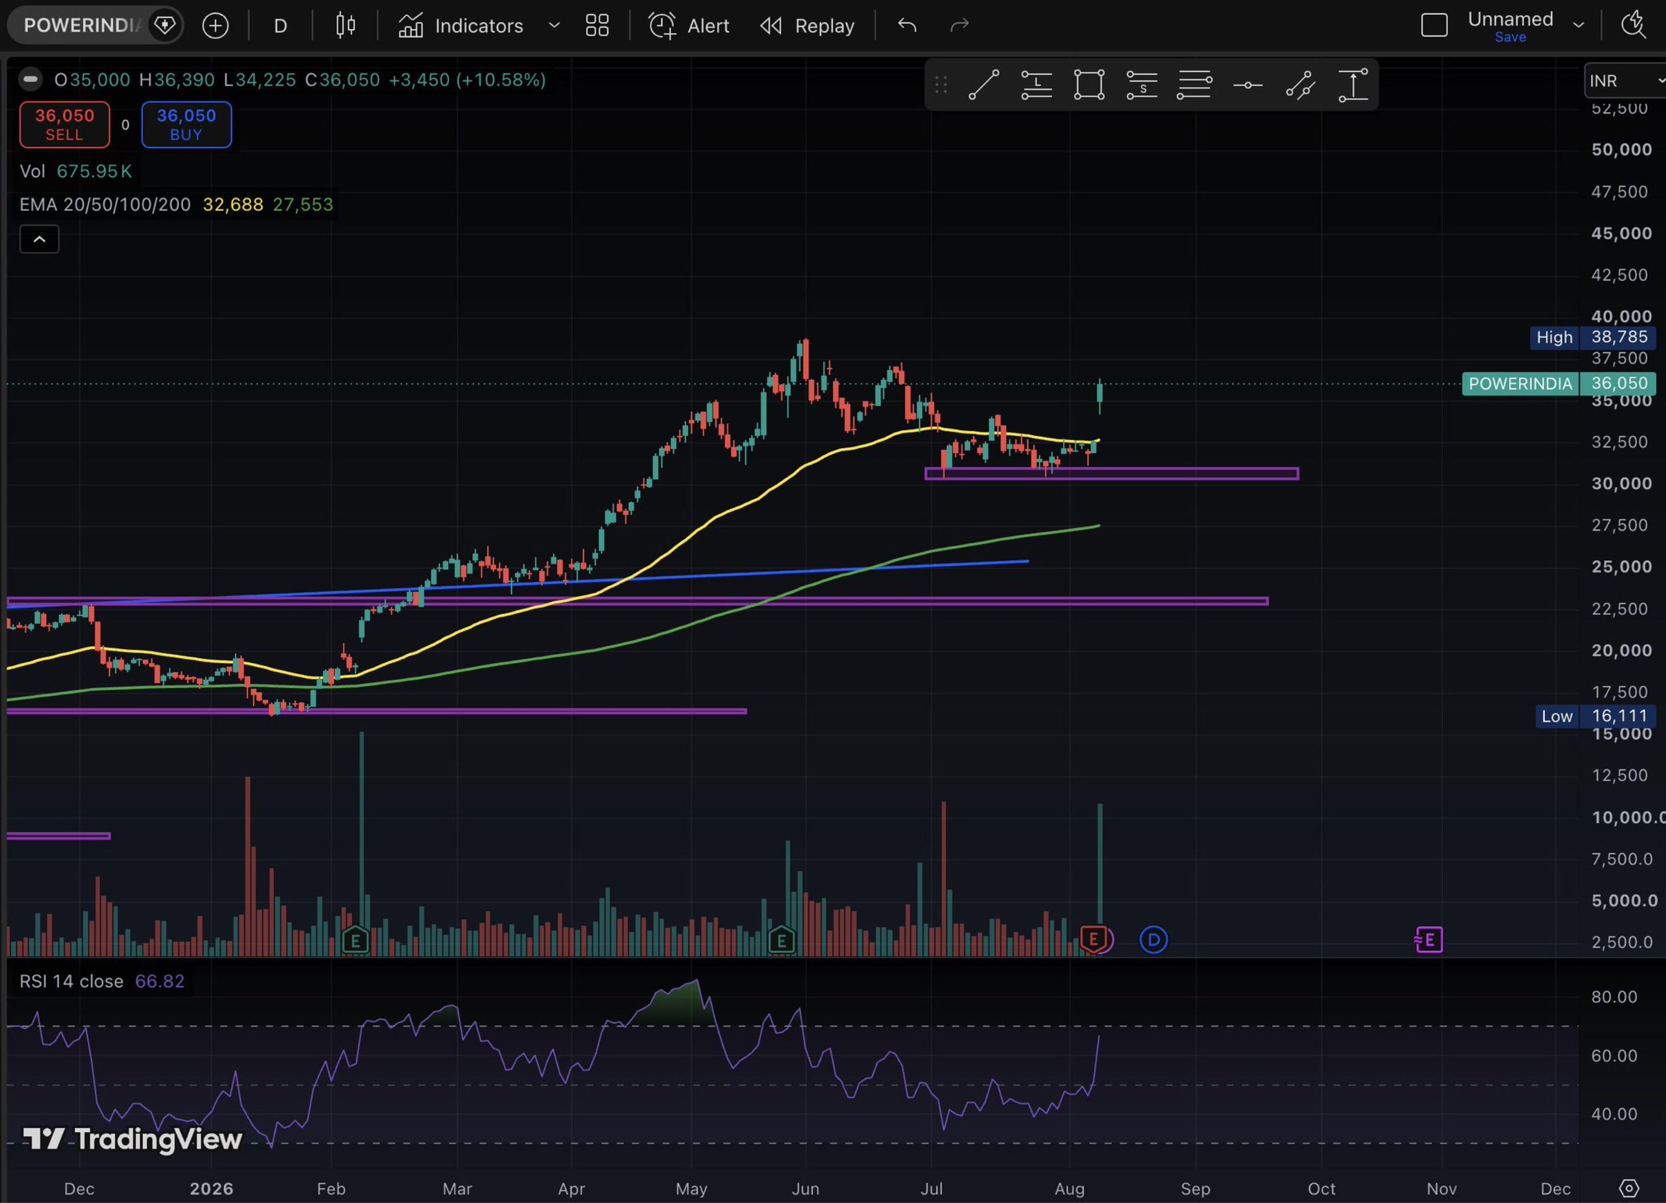This screenshot has height=1203, width=1666.
Task: Click the BUY 36,050 button
Action: (x=186, y=125)
